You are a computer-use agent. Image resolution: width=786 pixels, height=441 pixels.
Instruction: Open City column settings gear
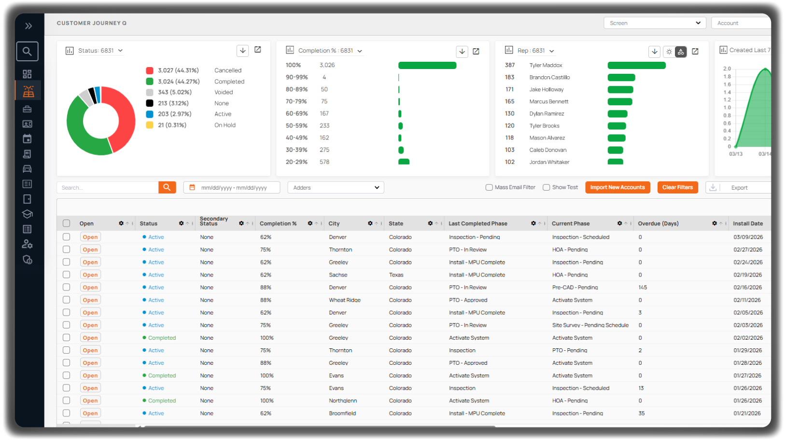(x=370, y=223)
